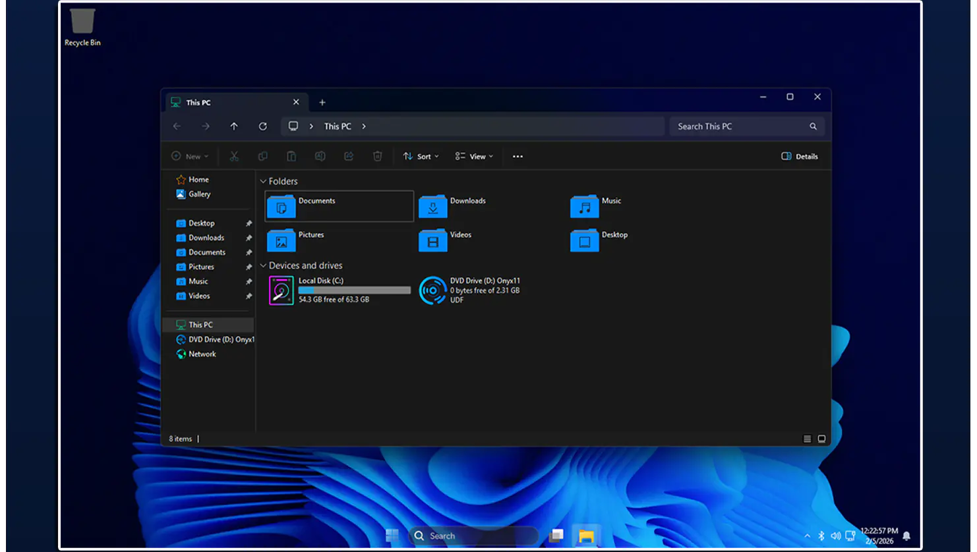The height and width of the screenshot is (552, 977).
Task: Open the Sort dropdown menu
Action: coord(421,157)
